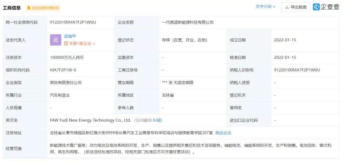This screenshot has height=162, width=343.
Task: Click the purple 武 avatar icon
Action: (x=56, y=40)
